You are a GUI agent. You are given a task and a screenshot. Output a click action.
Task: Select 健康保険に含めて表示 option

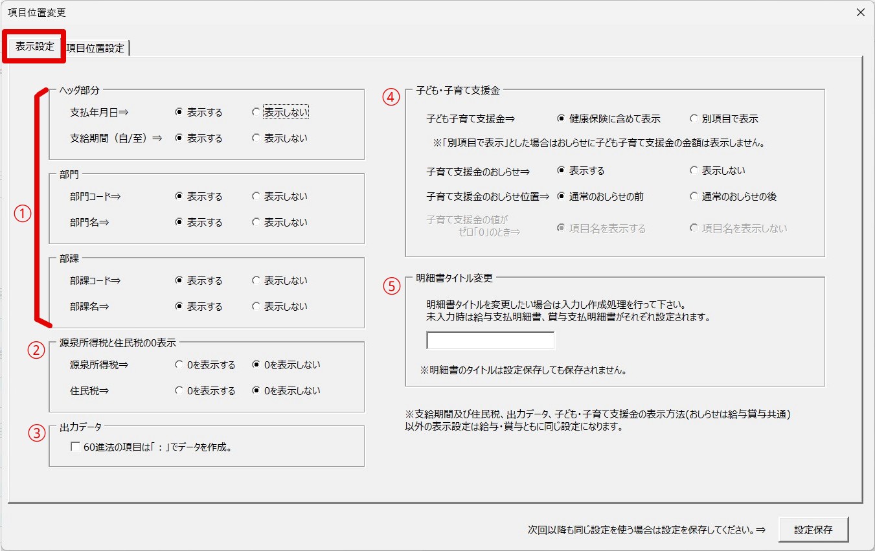click(x=562, y=119)
